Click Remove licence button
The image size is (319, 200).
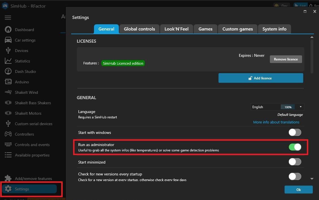tap(286, 59)
